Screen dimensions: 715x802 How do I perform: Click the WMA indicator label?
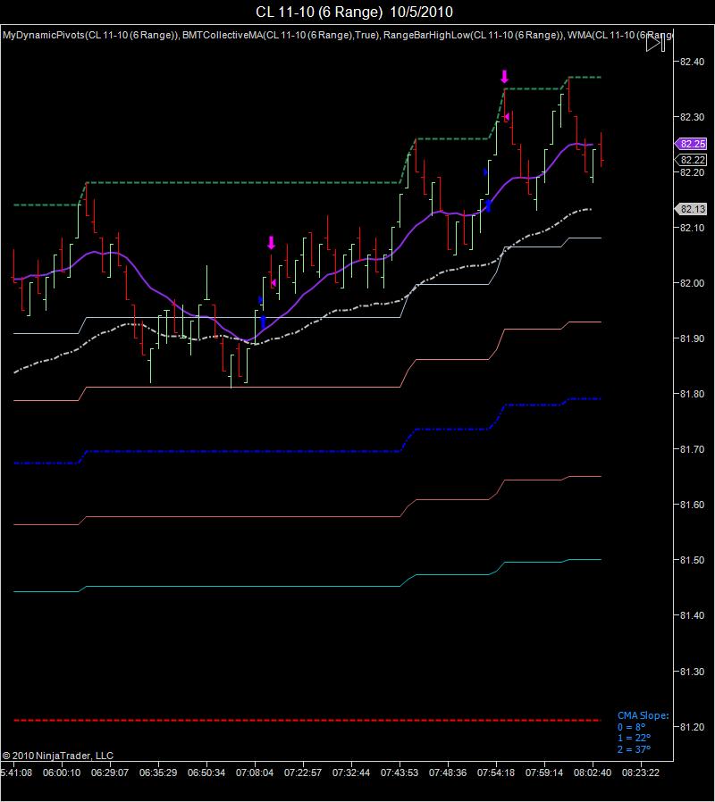coord(620,35)
